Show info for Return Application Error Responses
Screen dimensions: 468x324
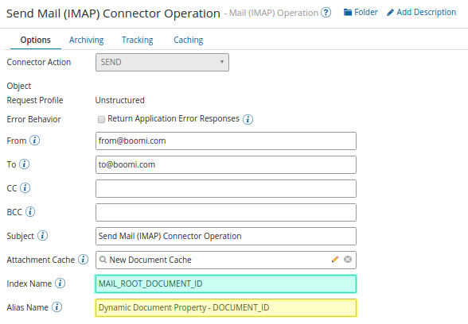(248, 119)
